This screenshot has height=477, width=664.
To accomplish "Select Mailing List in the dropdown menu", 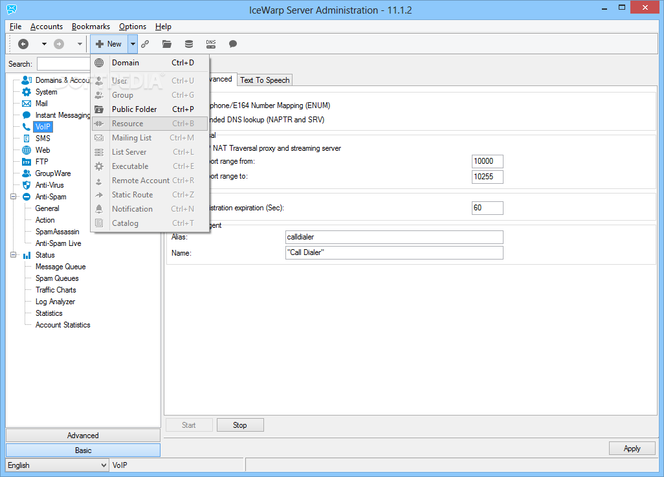I will (150, 138).
